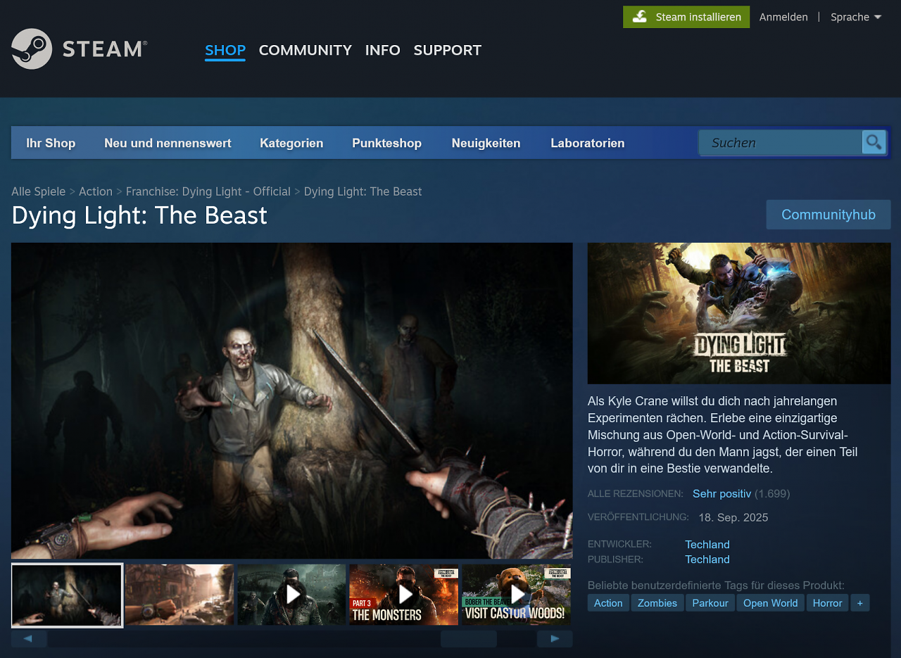The width and height of the screenshot is (901, 658).
Task: Open the Communityhub button
Action: (x=828, y=215)
